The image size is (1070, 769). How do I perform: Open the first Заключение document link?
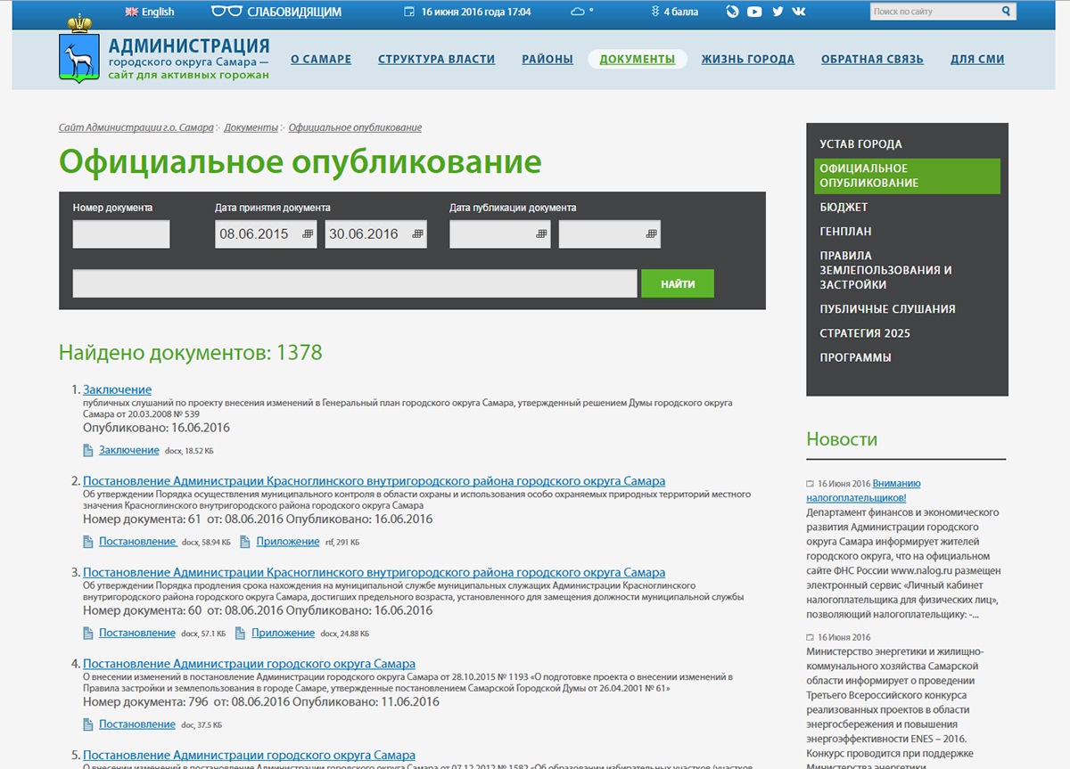tap(117, 389)
